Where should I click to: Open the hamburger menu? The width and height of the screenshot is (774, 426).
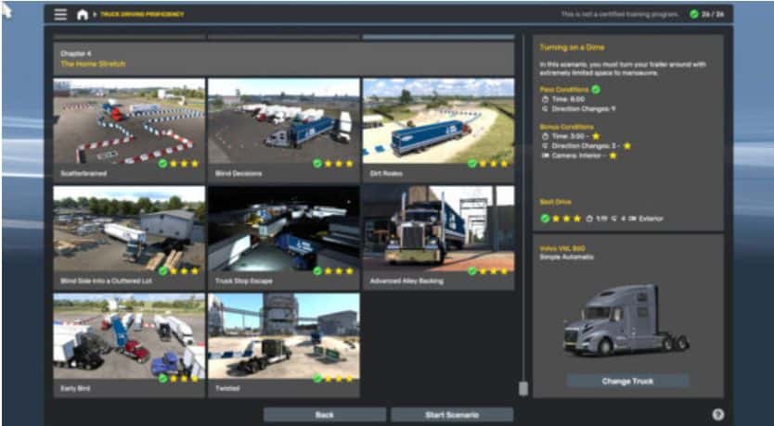60,15
